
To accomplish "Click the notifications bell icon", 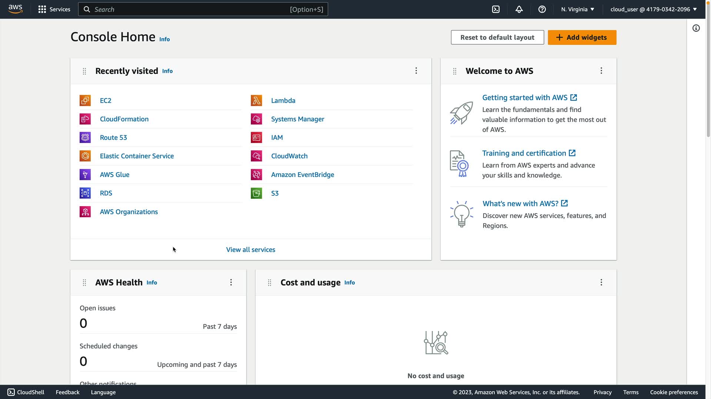I will point(519,9).
